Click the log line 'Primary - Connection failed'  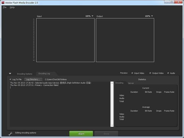(34, 85)
